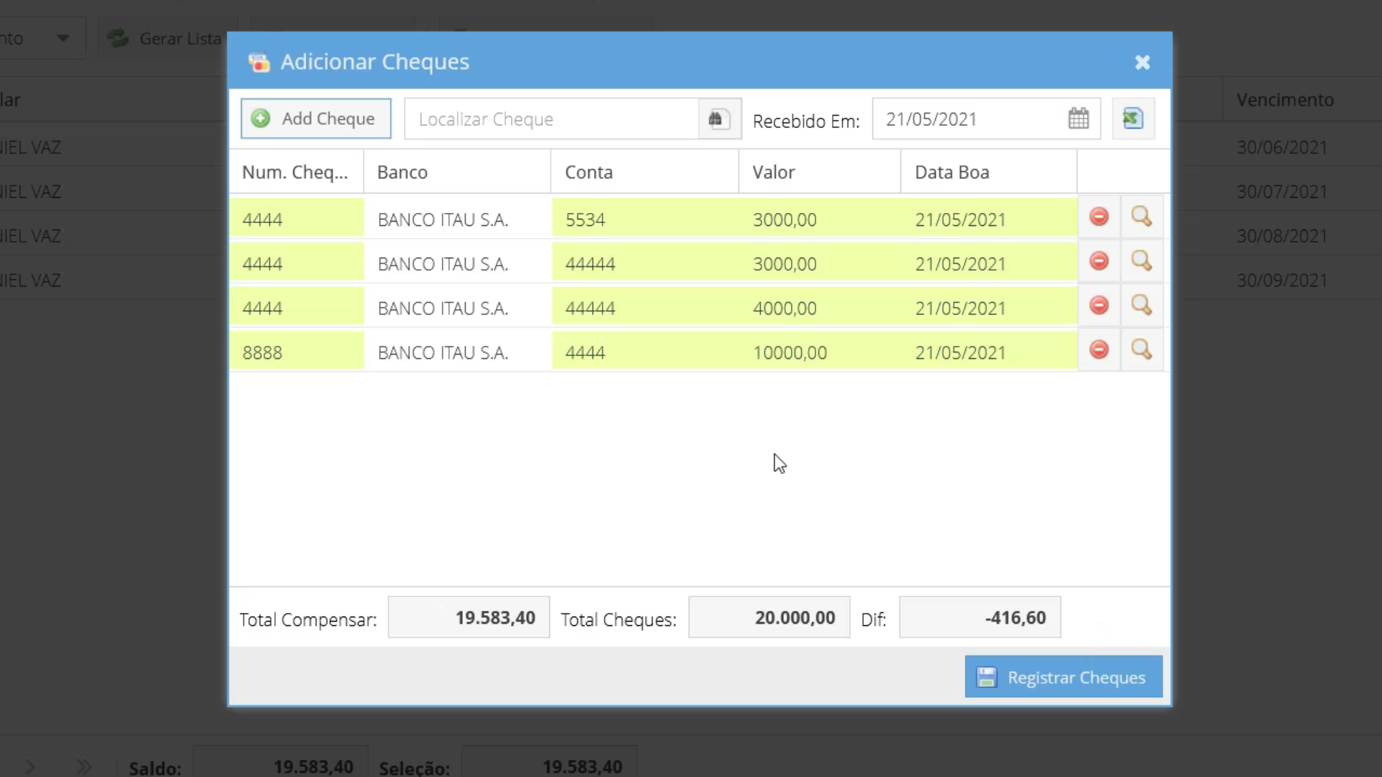1382x777 pixels.
Task: Sort by the Banco column header
Action: coord(457,172)
